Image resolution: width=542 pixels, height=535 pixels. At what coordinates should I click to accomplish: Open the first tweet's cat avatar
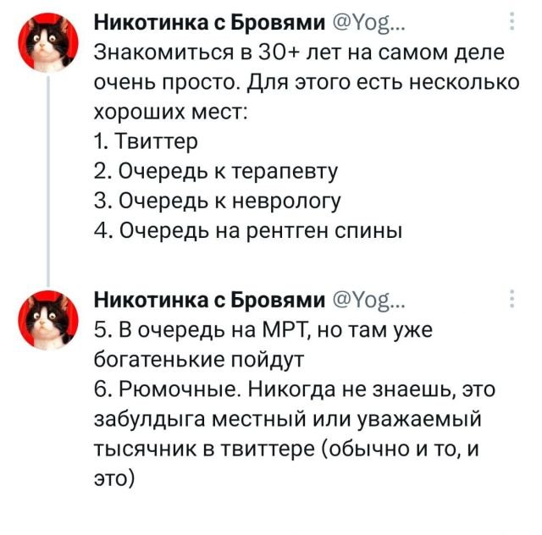click(47, 43)
